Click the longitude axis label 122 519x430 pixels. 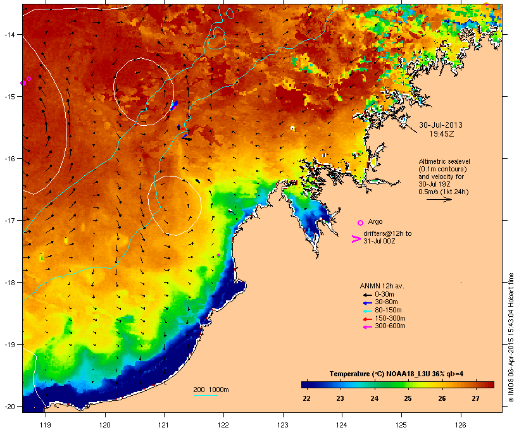(x=223, y=425)
